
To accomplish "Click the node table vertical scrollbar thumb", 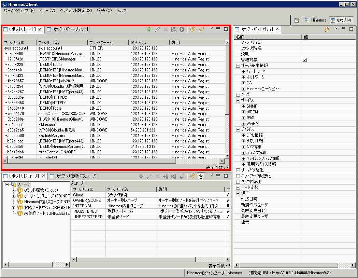I will (x=227, y=80).
